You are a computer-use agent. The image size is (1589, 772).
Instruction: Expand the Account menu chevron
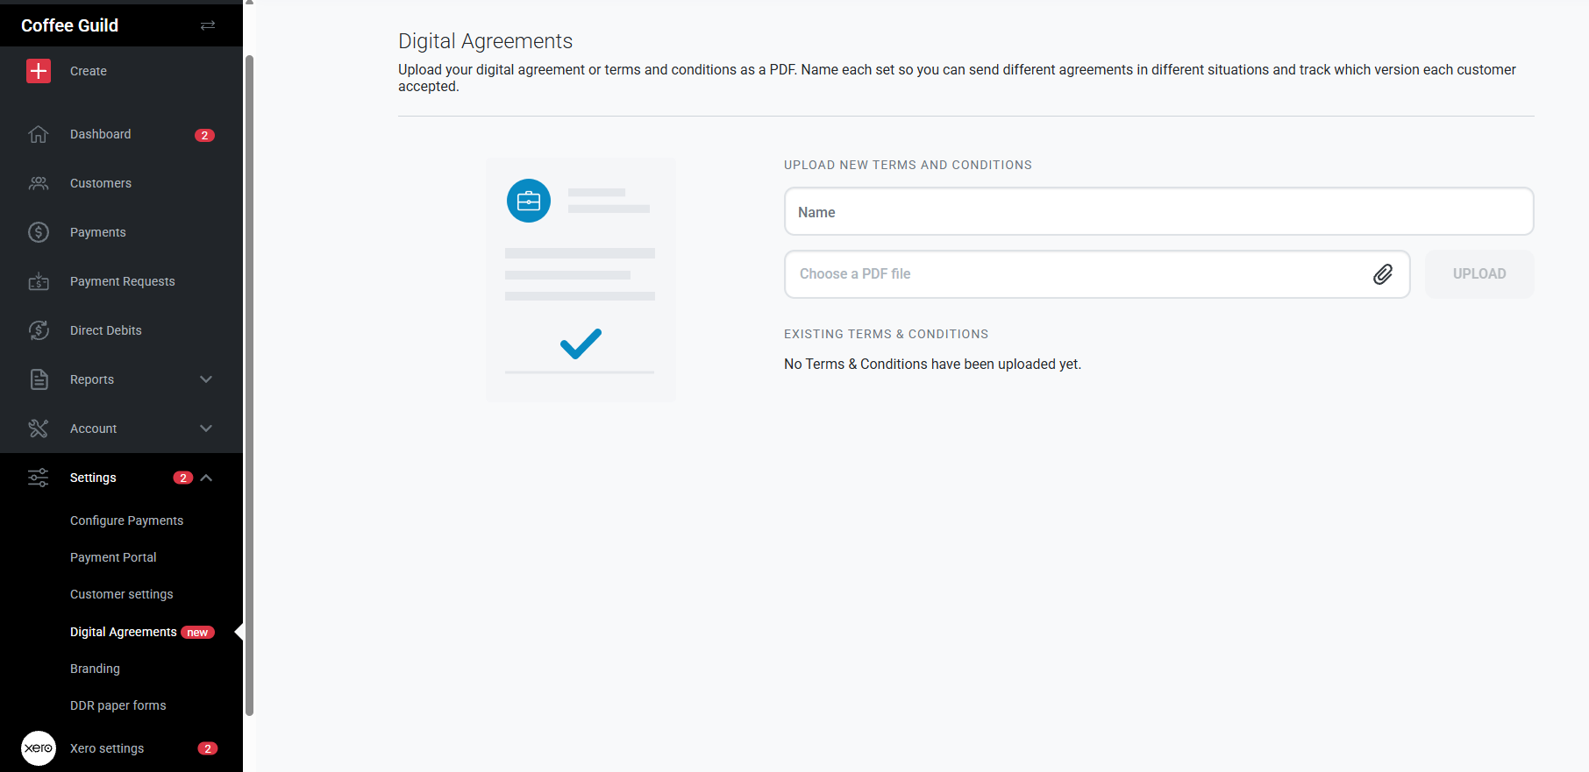point(206,428)
